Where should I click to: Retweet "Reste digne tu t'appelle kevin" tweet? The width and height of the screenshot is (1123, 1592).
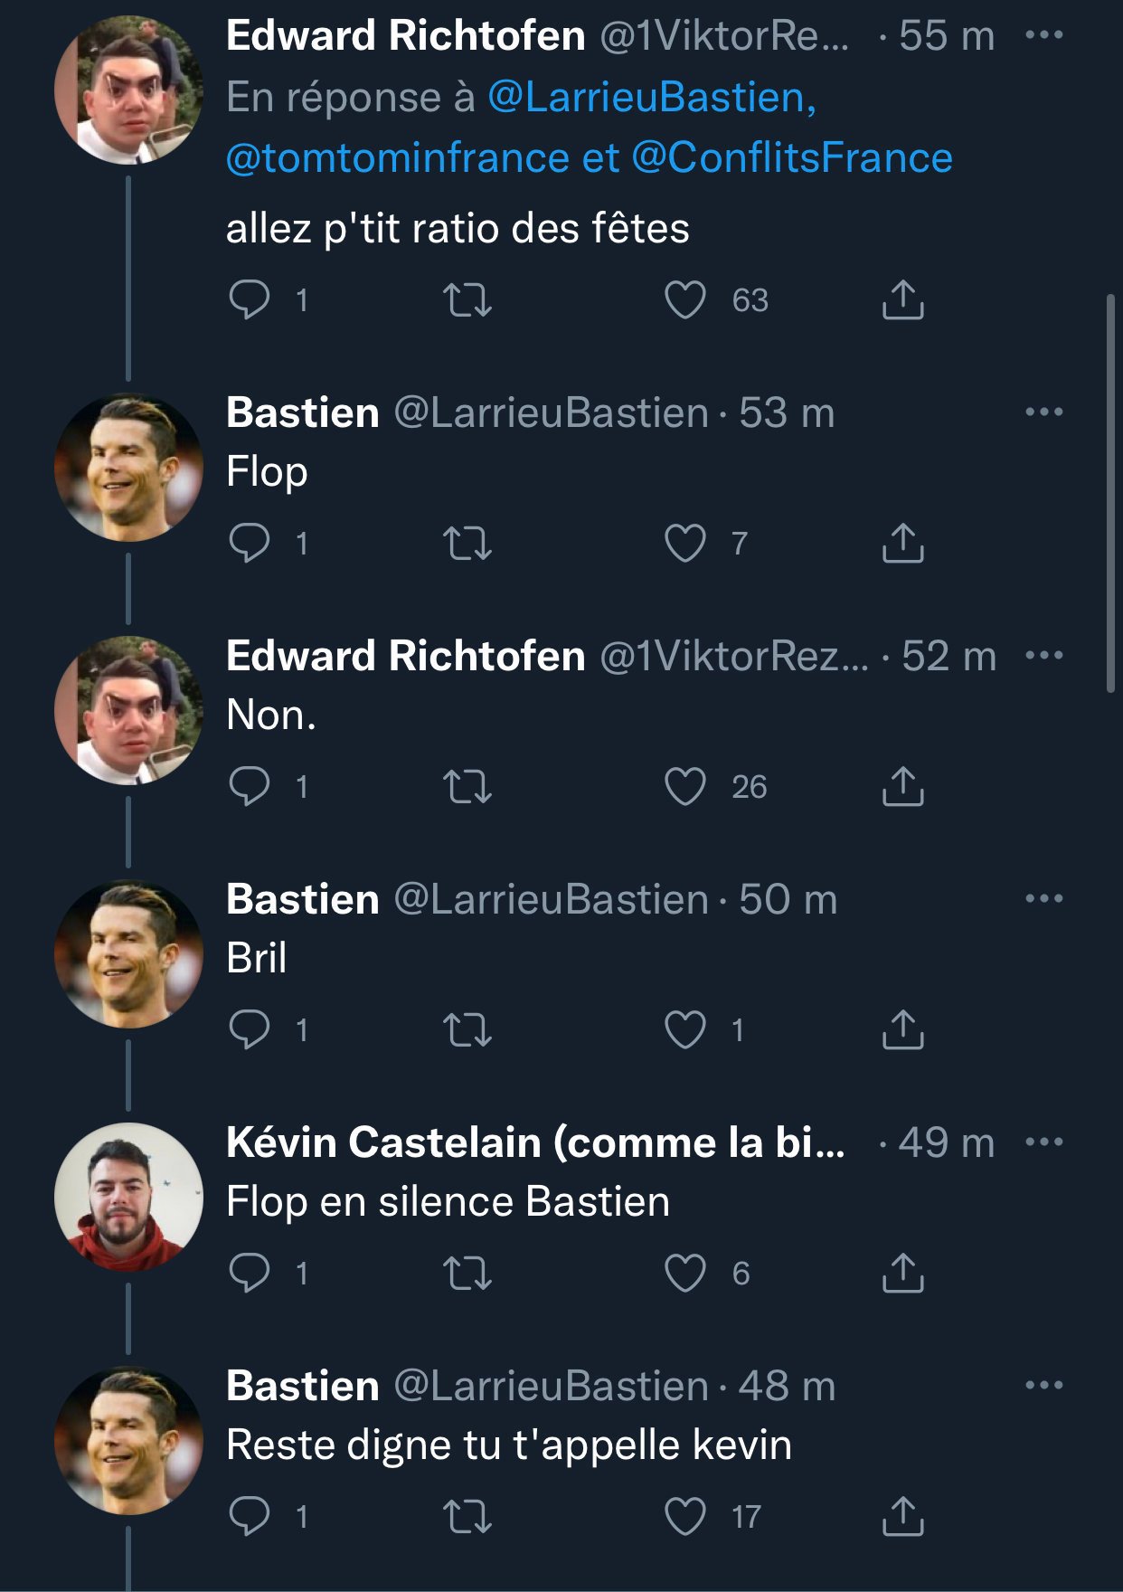(467, 1517)
